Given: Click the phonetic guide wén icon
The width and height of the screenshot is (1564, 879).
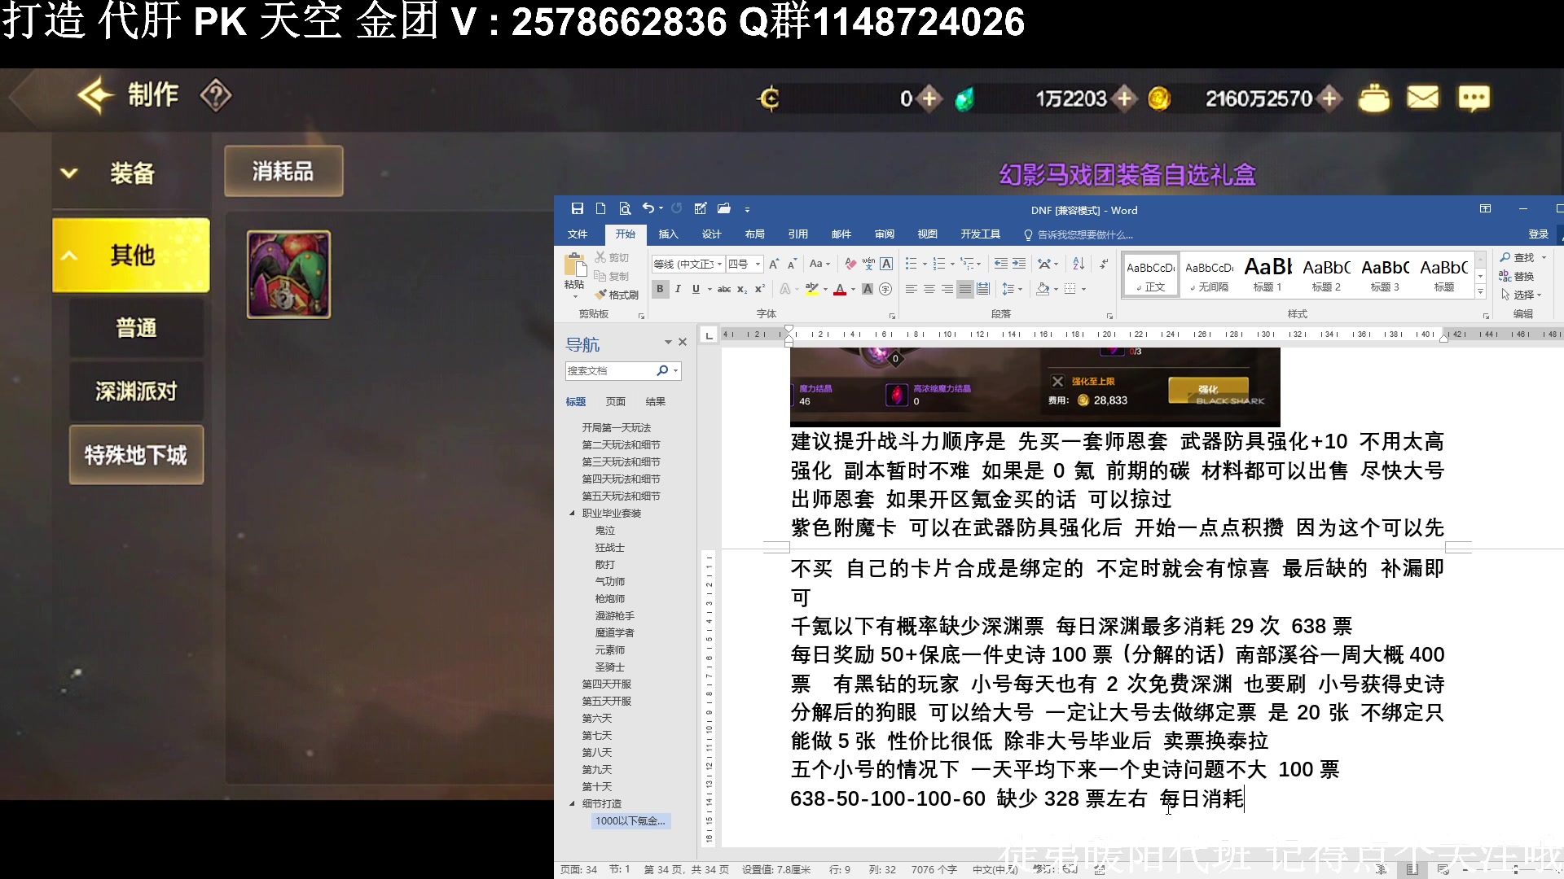Looking at the screenshot, I should [868, 264].
